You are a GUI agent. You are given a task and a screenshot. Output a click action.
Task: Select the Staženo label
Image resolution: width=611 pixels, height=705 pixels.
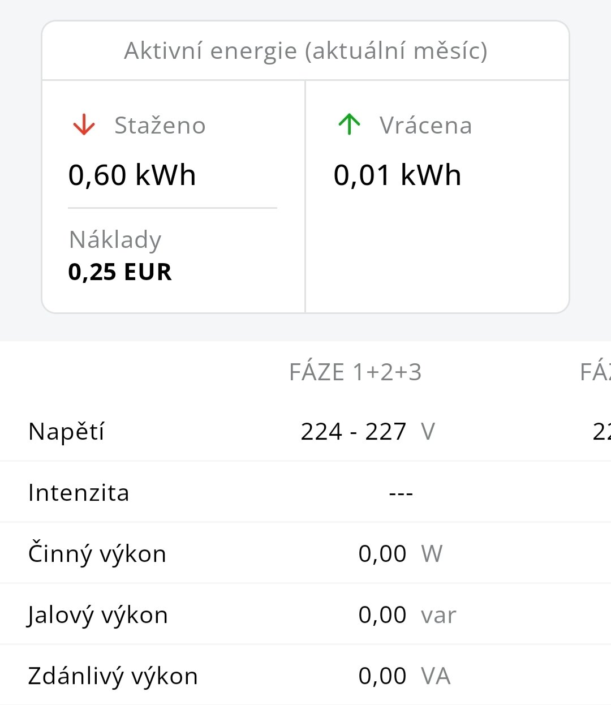click(160, 126)
